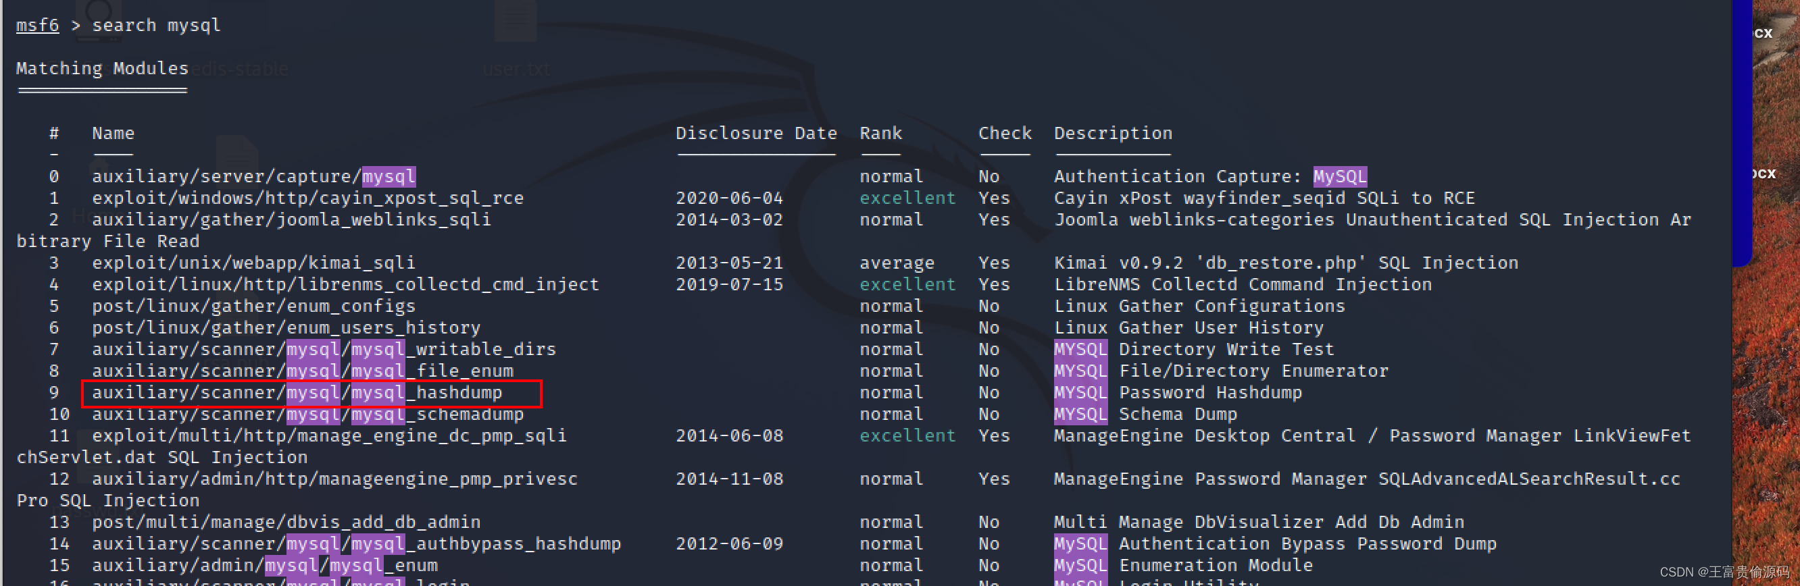Select the mysql_file_enum module name
The width and height of the screenshot is (1800, 586).
point(303,371)
